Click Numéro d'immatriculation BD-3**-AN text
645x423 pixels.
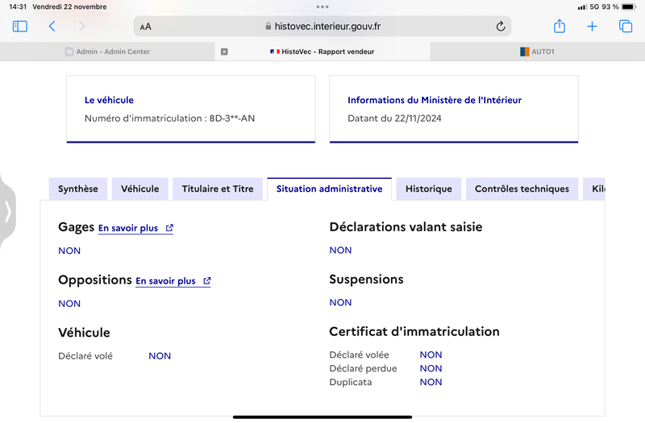tap(169, 118)
